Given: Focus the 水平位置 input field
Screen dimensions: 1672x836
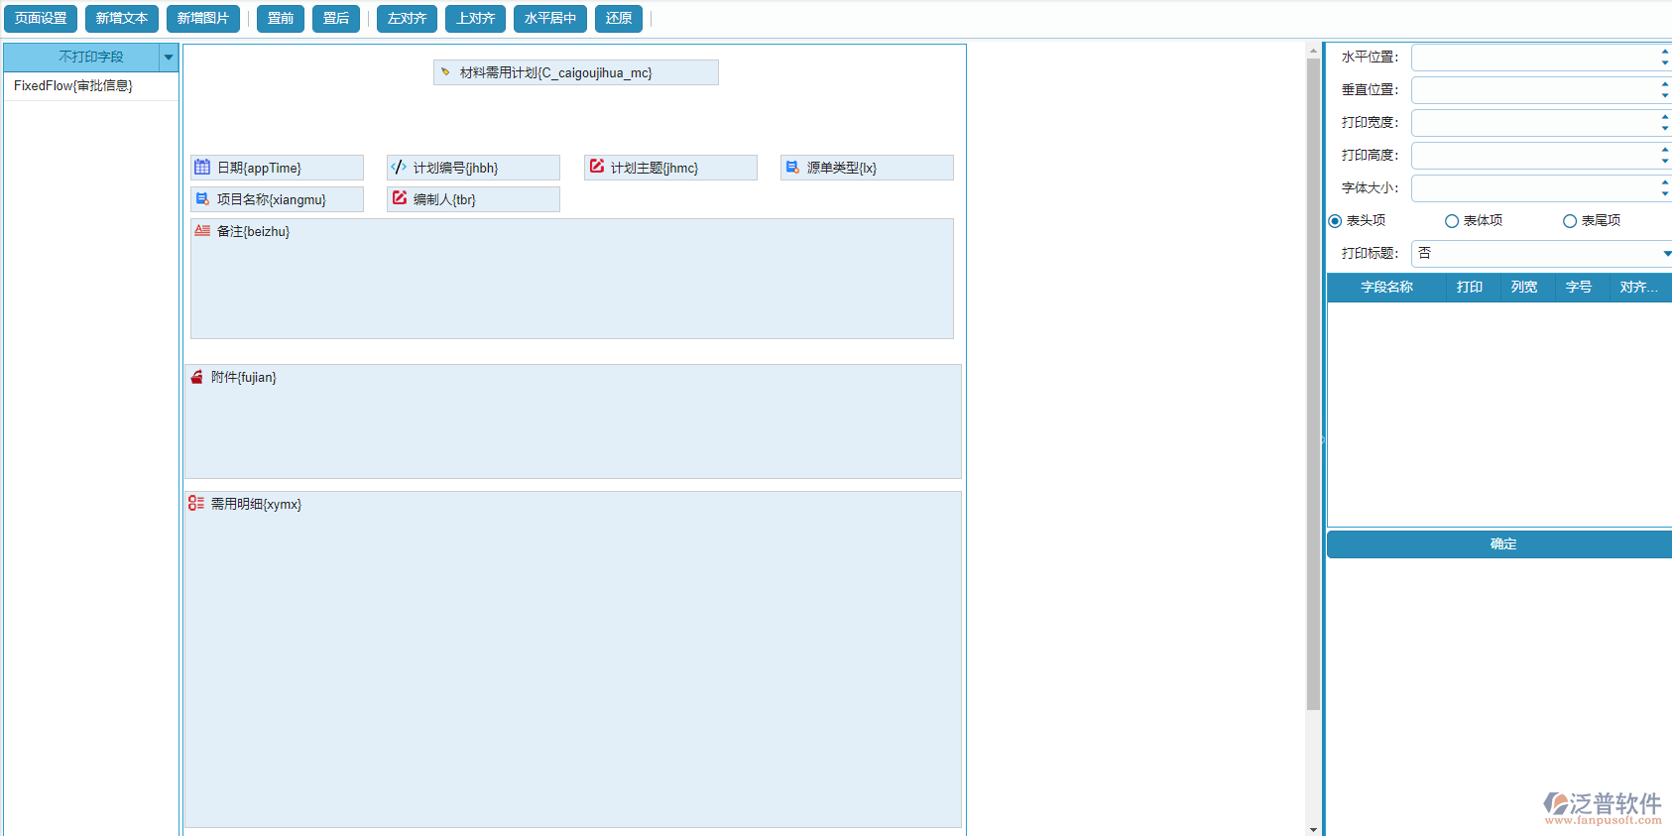Looking at the screenshot, I should 1535,58.
